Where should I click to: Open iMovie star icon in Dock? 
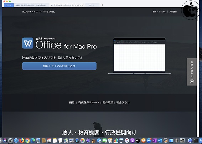[88, 140]
